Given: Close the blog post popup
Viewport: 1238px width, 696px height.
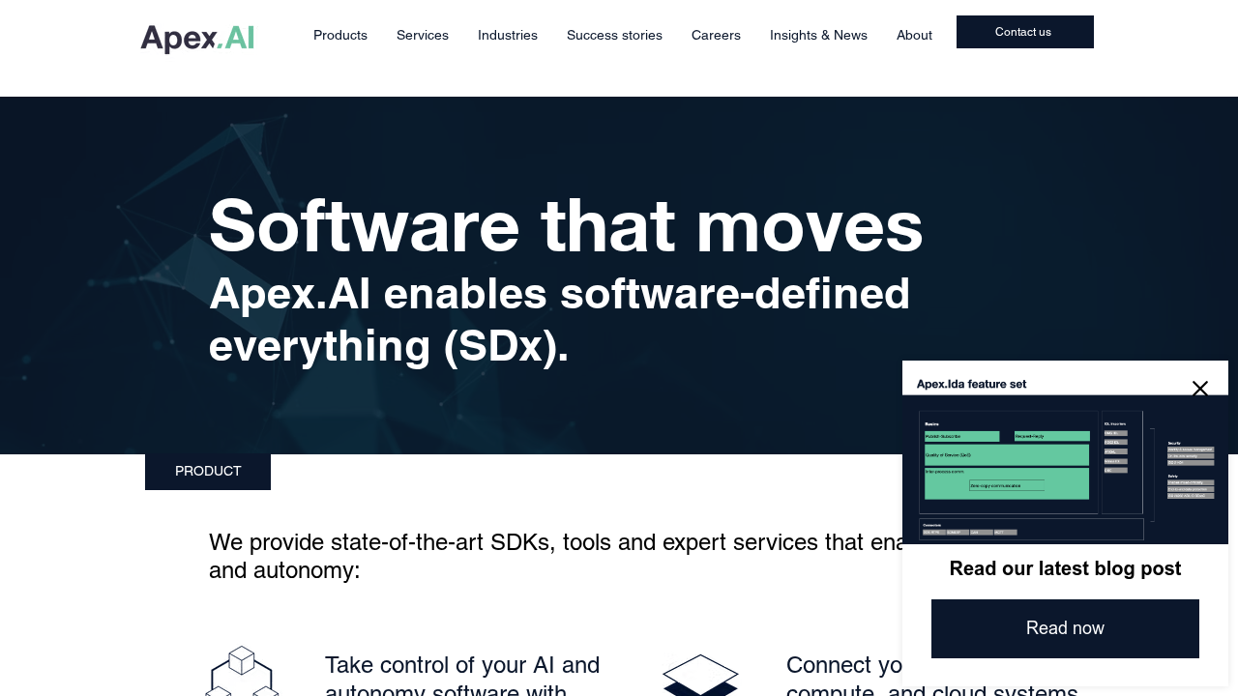Looking at the screenshot, I should [1199, 389].
